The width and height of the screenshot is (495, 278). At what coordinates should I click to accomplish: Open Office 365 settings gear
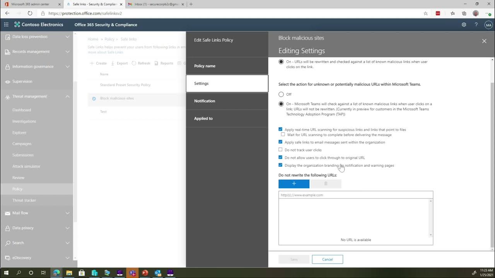[464, 24]
